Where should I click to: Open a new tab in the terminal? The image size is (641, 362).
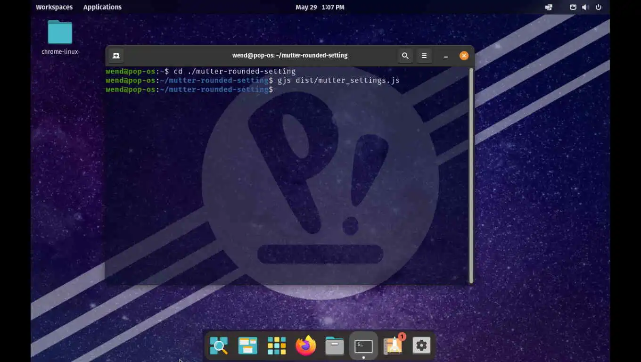click(116, 56)
